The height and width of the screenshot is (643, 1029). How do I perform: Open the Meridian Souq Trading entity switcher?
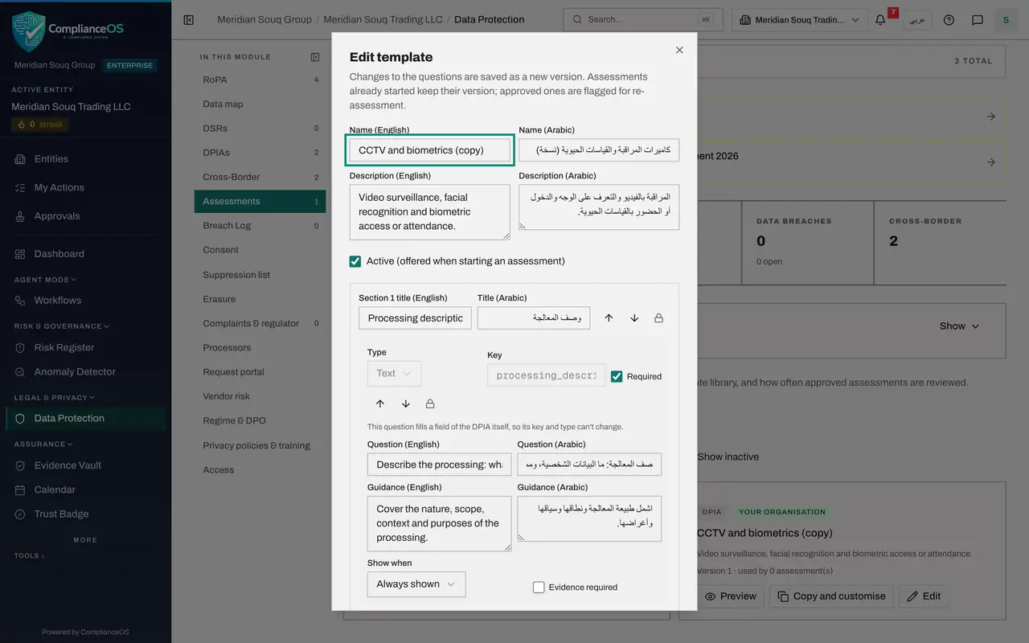[801, 20]
